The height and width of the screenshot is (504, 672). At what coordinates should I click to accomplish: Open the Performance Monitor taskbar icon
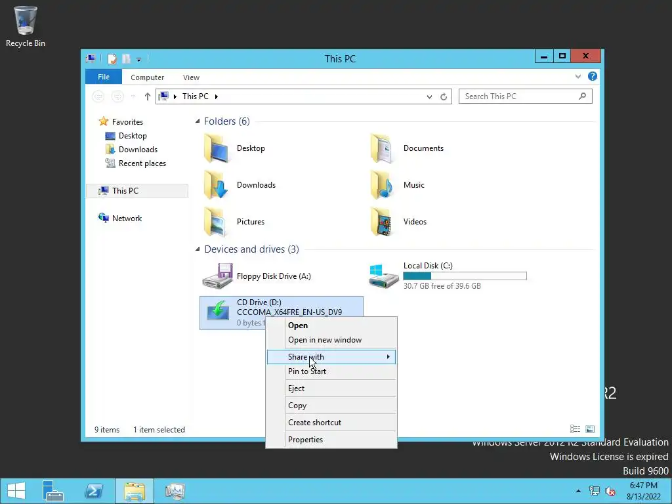(175, 491)
